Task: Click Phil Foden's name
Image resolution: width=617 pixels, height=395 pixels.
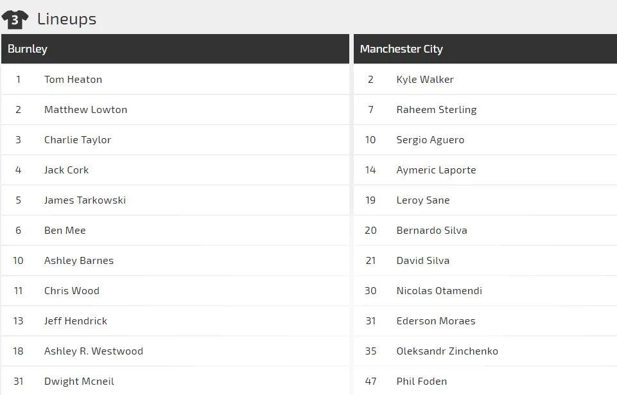Action: (422, 382)
